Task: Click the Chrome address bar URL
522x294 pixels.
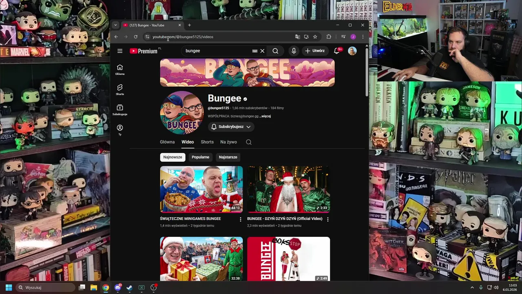Action: click(x=183, y=37)
